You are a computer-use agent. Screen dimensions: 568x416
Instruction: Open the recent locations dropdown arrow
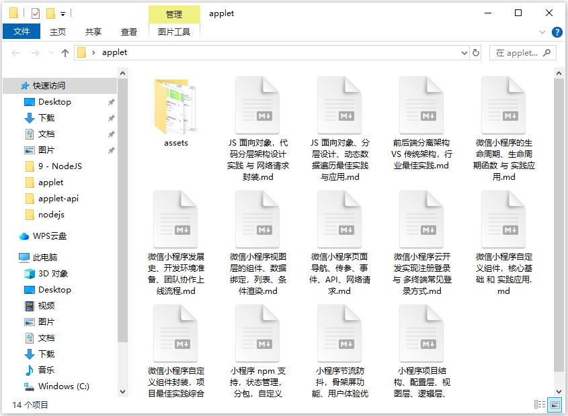51,53
